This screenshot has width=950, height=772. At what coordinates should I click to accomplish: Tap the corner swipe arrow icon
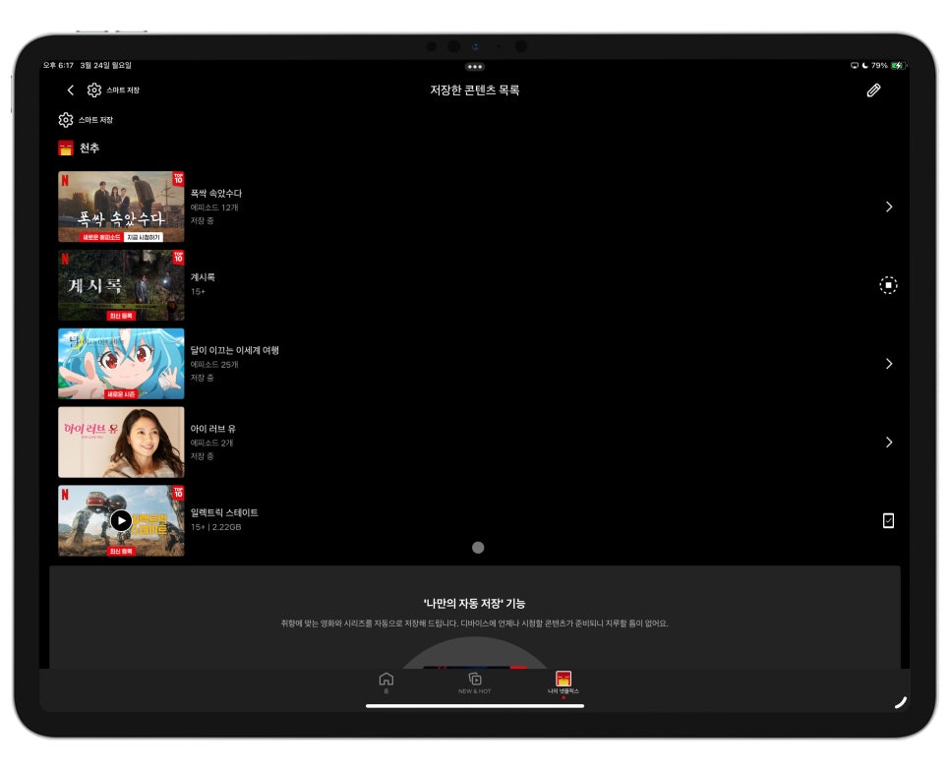tap(901, 702)
